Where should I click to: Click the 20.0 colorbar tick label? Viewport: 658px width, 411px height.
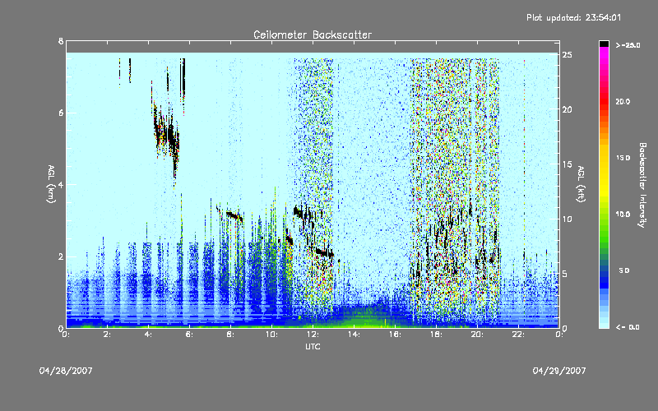pos(623,102)
